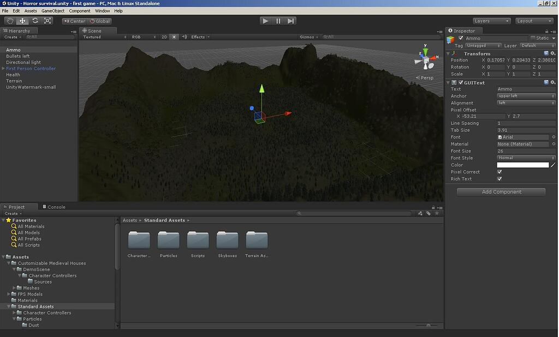Open the Skyboxes folder thumbnail
This screenshot has height=337, width=559.
pos(227,242)
